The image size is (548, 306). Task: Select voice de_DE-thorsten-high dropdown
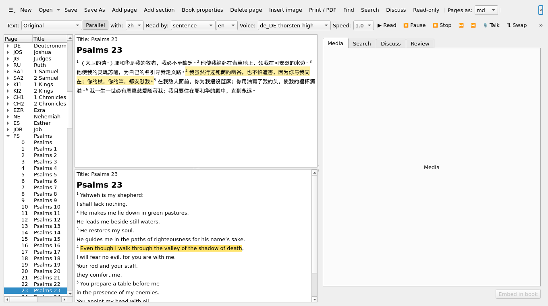coord(294,25)
